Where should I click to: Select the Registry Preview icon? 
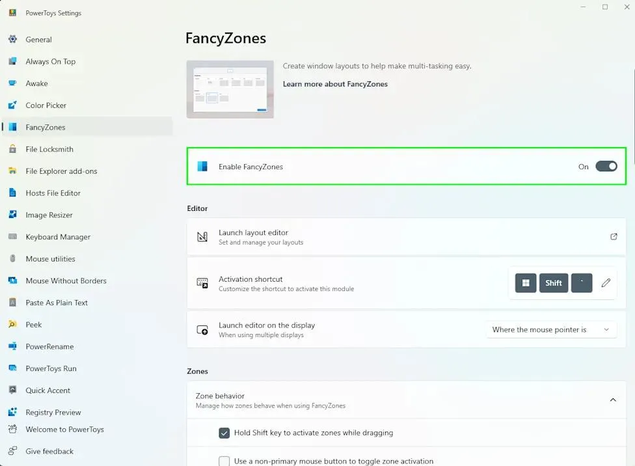[x=12, y=412]
